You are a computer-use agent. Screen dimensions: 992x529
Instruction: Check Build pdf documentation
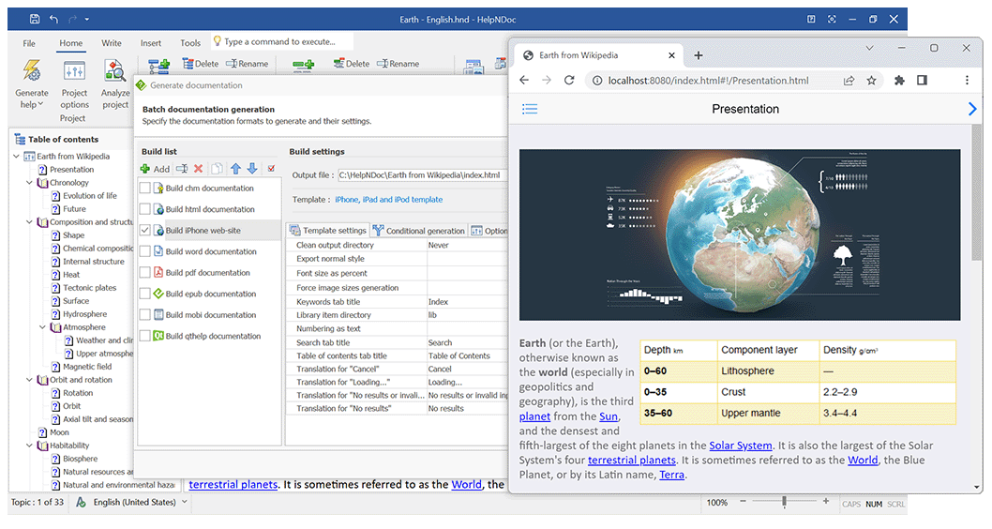click(145, 272)
